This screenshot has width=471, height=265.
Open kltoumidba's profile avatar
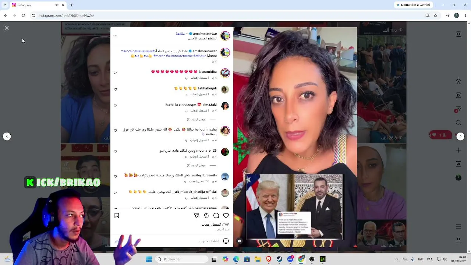225,73
